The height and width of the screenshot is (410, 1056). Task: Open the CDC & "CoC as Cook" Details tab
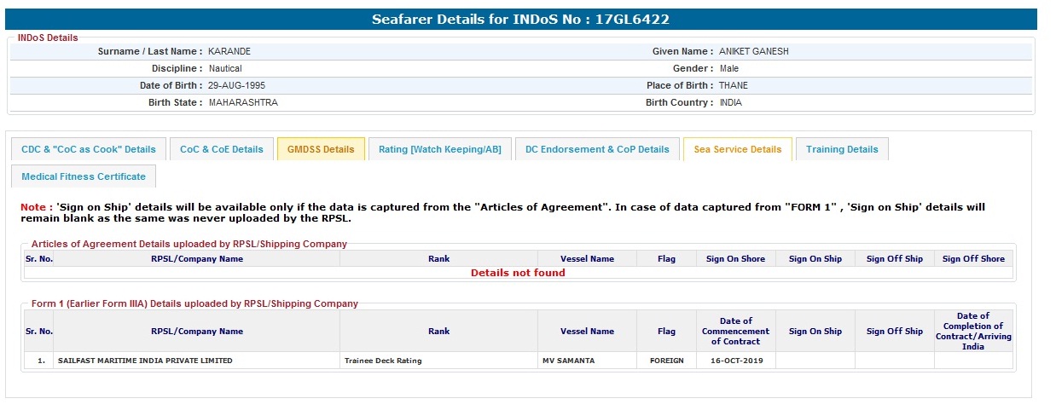[89, 149]
